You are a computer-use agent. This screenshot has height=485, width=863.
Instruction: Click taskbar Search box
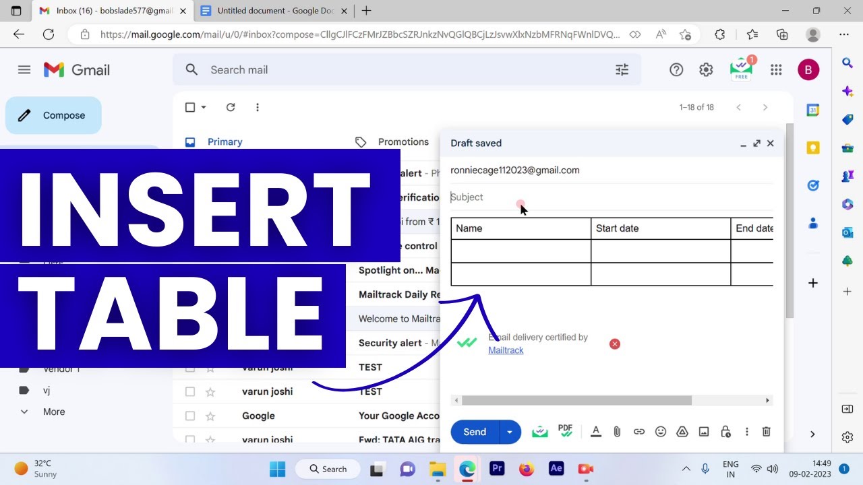pos(328,469)
